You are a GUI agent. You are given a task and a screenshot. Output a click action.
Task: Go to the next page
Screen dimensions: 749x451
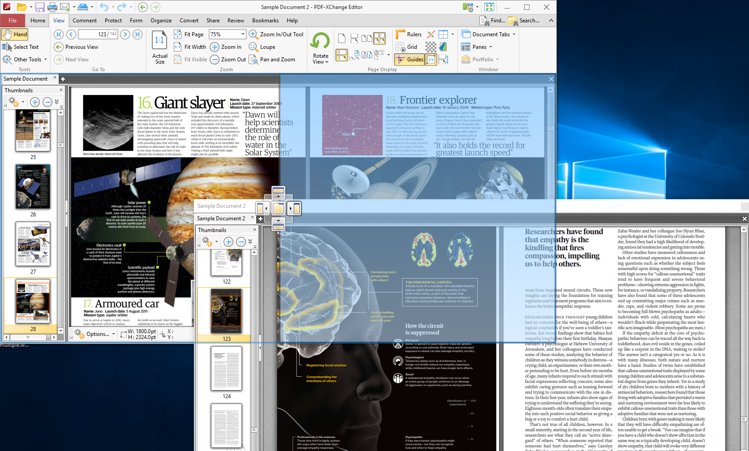(125, 34)
